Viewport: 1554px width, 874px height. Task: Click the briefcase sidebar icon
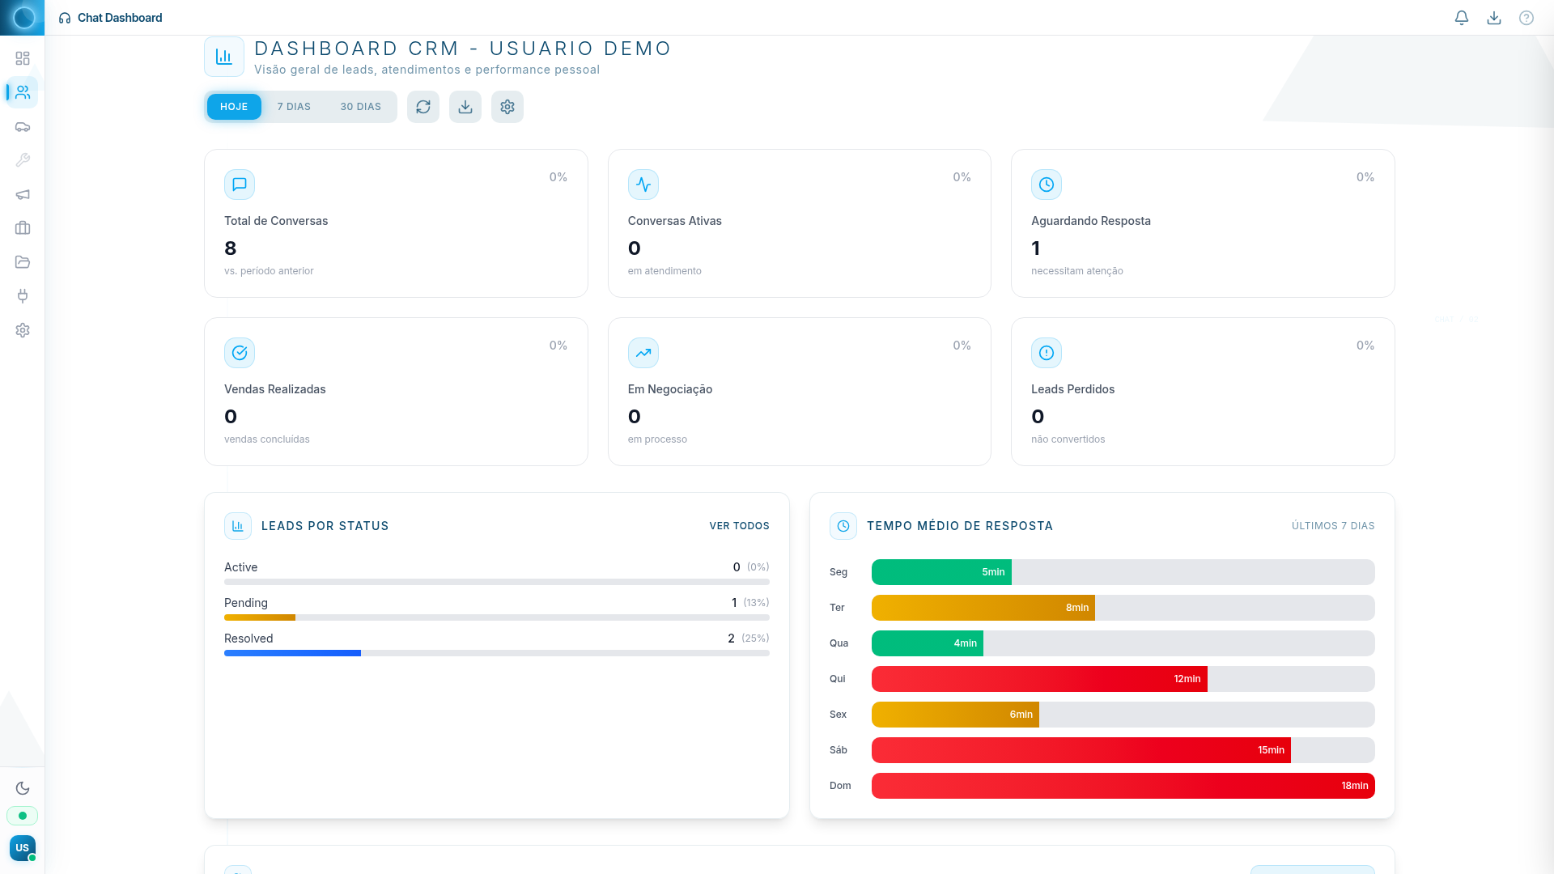23,228
